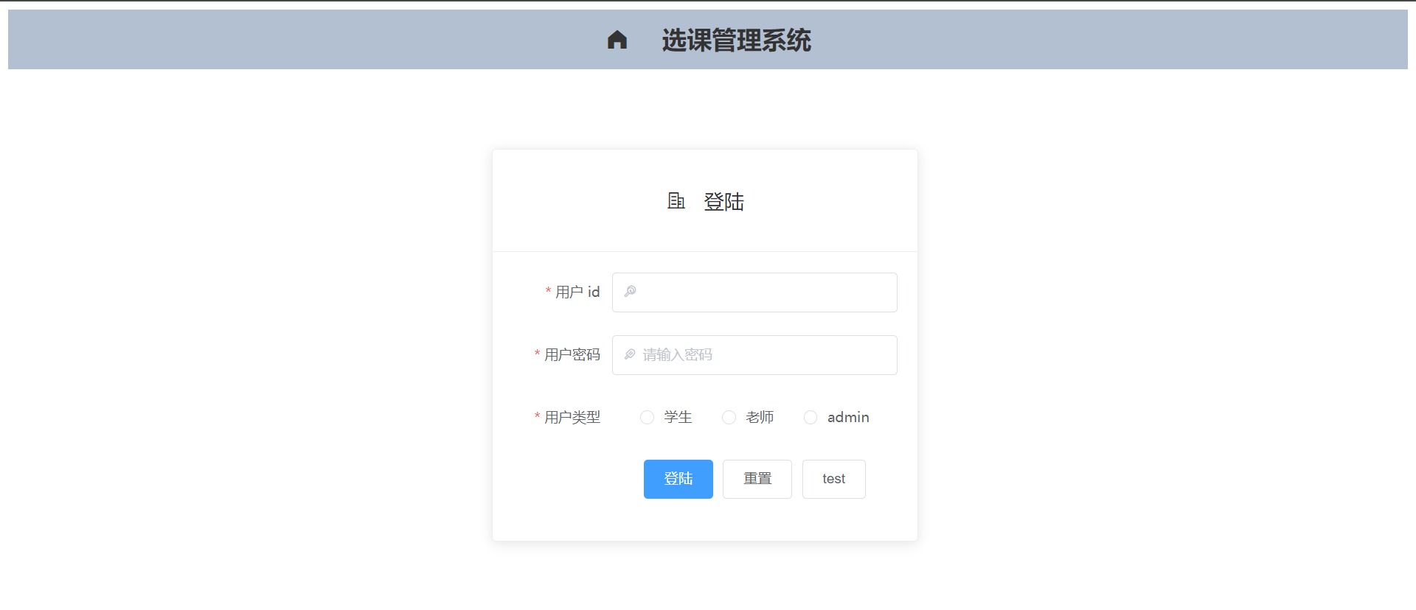Screen dimensions: 1416x610
Task: Click the test button
Action: tap(834, 479)
